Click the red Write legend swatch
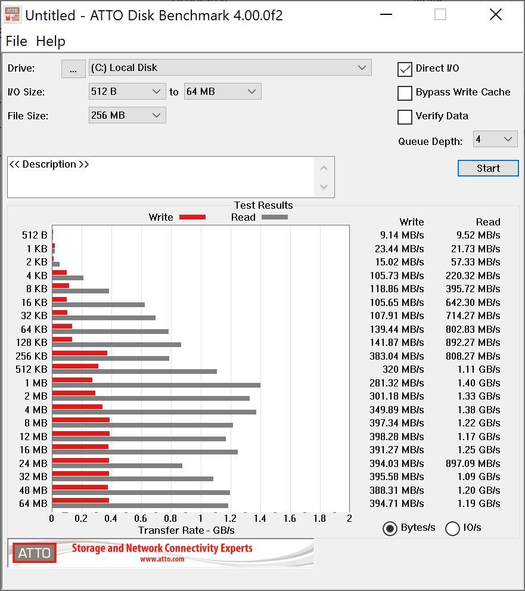Image resolution: width=525 pixels, height=591 pixels. [192, 217]
